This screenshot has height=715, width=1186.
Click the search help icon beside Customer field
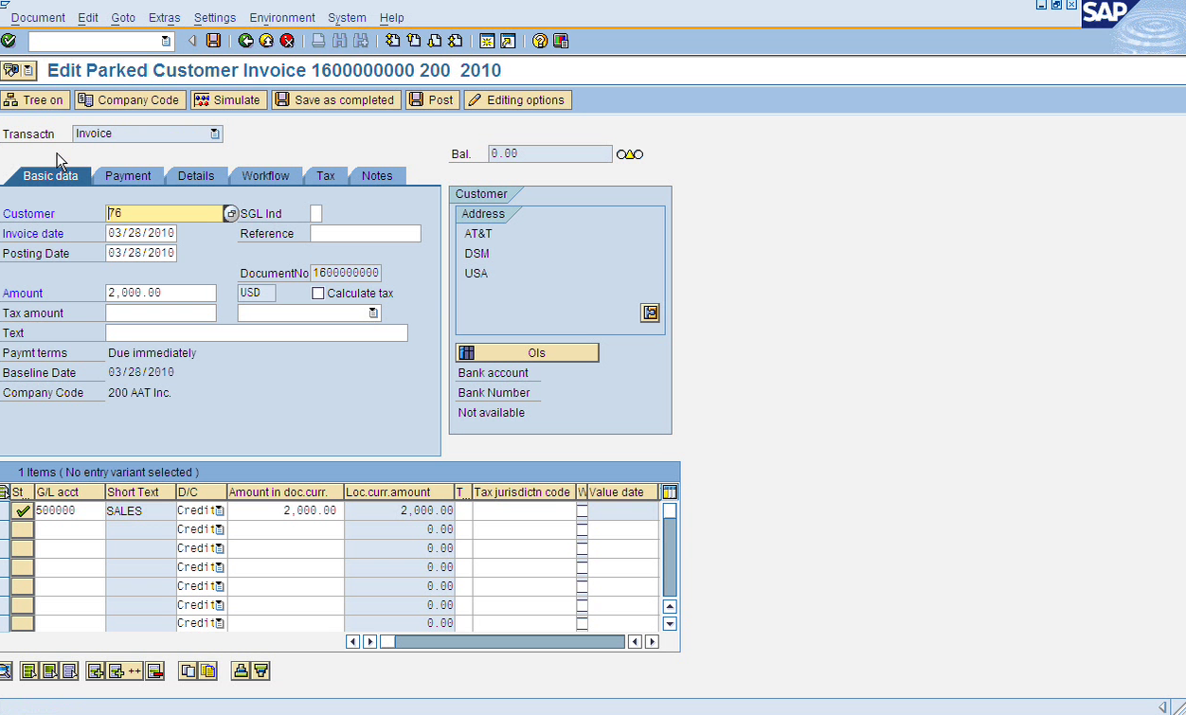click(230, 214)
